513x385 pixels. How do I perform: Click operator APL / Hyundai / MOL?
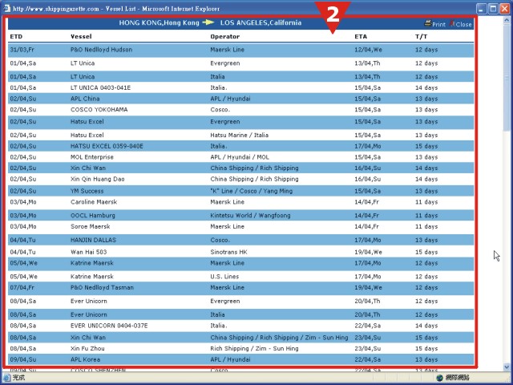tap(240, 157)
